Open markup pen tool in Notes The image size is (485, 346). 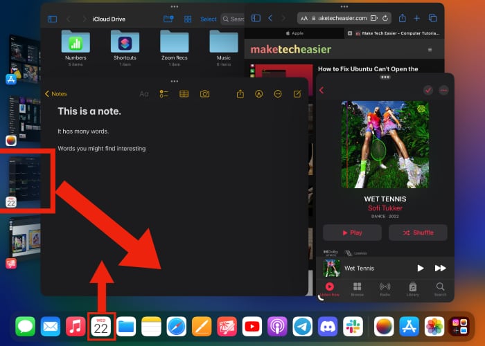click(x=259, y=94)
